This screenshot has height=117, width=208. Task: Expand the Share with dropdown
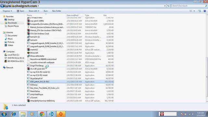click(x=34, y=11)
